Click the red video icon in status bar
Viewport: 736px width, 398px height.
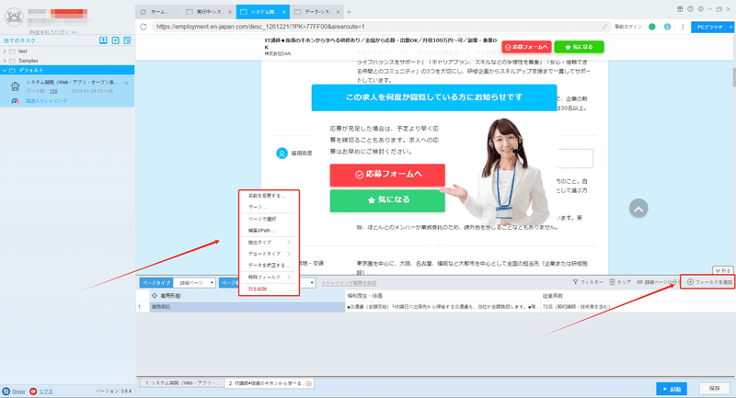33,391
